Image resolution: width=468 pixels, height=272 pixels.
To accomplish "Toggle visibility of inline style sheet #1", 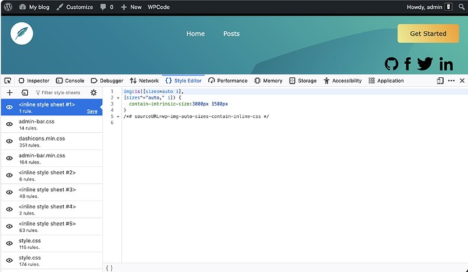I will [9, 107].
